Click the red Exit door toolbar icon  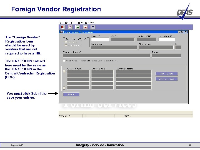pos(62,27)
